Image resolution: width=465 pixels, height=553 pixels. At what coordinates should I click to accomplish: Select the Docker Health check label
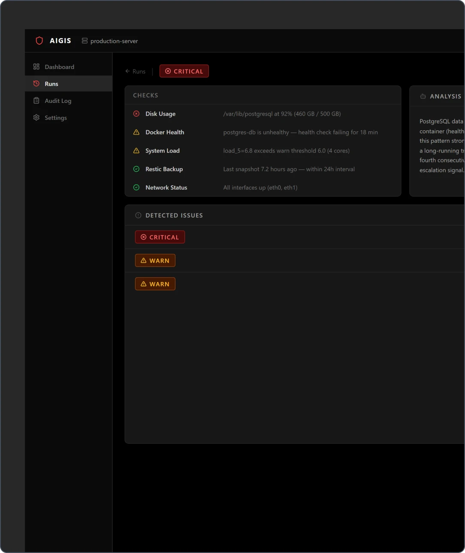point(165,132)
